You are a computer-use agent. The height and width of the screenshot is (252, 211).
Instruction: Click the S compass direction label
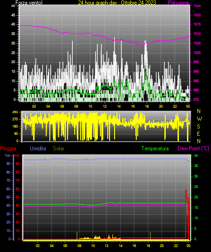198,127
